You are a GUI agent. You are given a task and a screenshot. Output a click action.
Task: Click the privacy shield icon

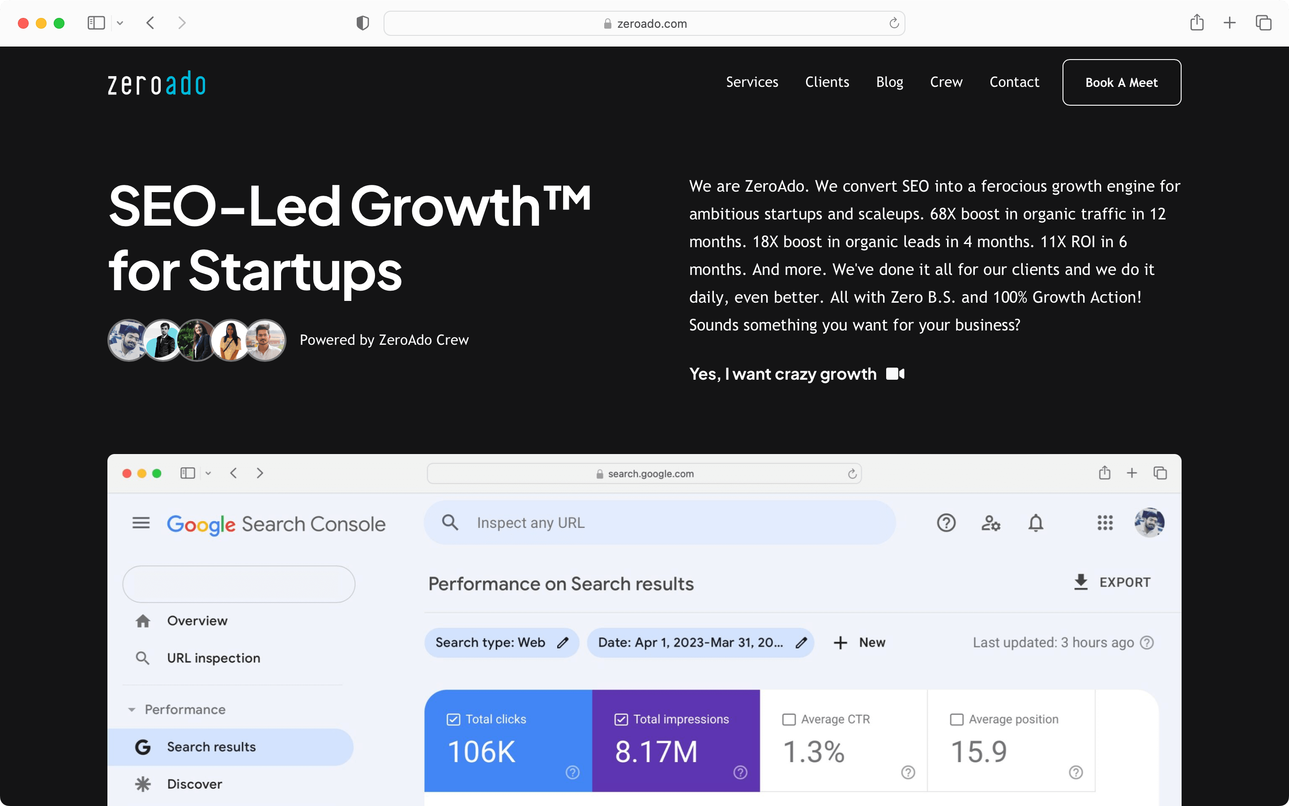pyautogui.click(x=363, y=23)
